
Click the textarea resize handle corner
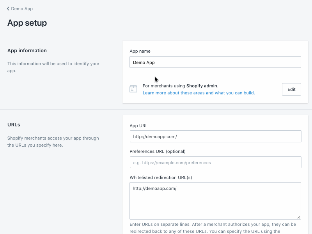coord(299,217)
